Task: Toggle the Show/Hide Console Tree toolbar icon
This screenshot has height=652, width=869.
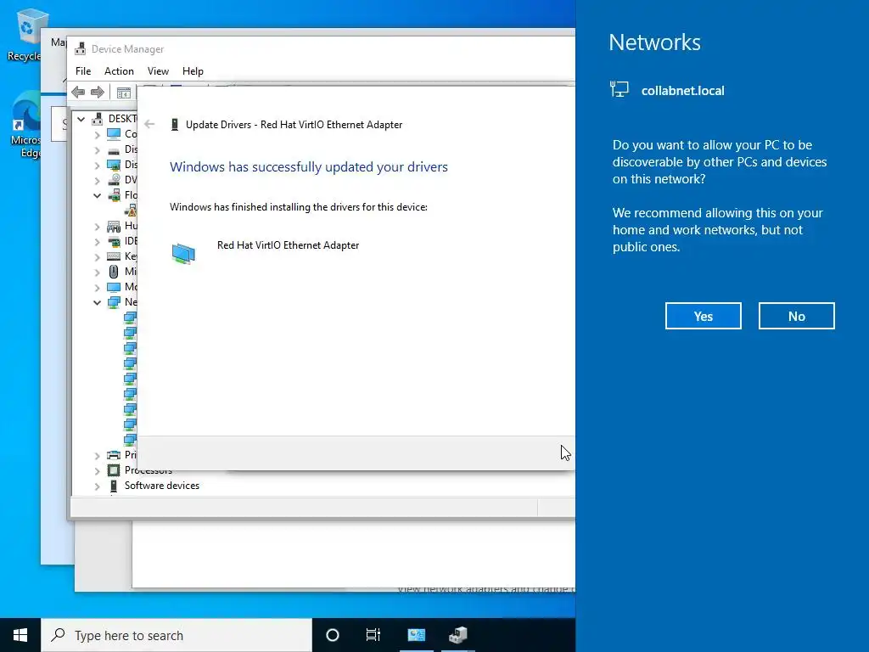Action: tap(124, 93)
